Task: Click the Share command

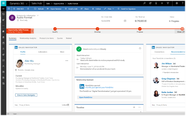Action: pos(85,9)
